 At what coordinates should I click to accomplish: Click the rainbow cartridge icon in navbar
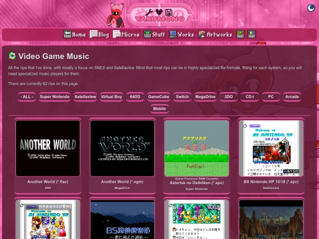tap(252, 34)
